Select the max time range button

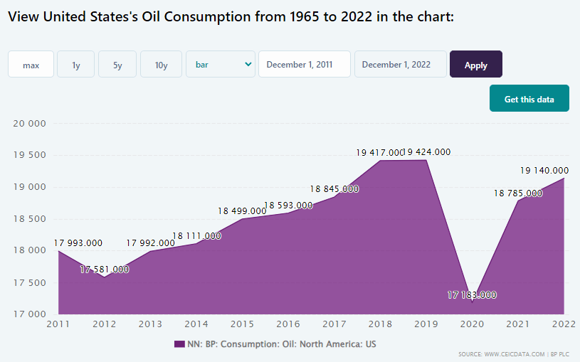pos(31,65)
